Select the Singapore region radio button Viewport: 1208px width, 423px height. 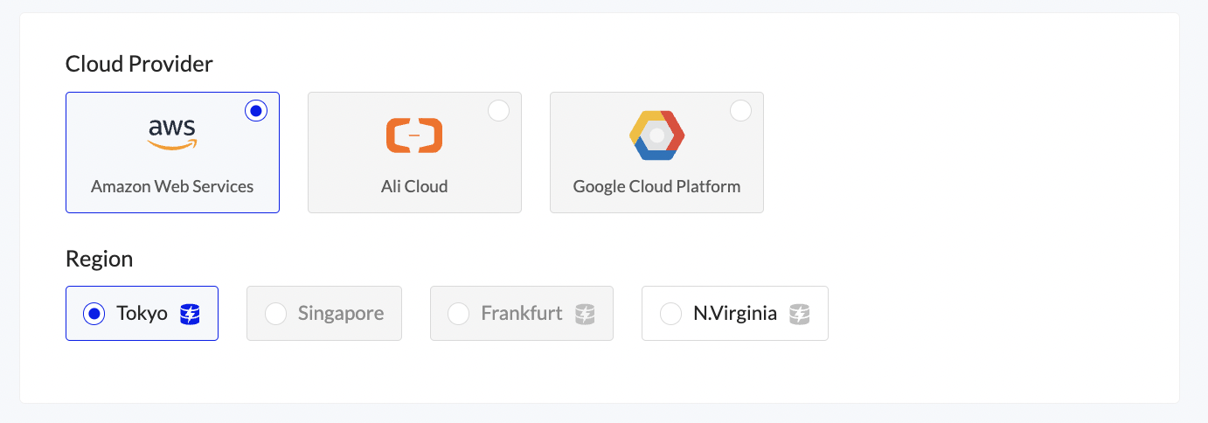click(x=275, y=314)
